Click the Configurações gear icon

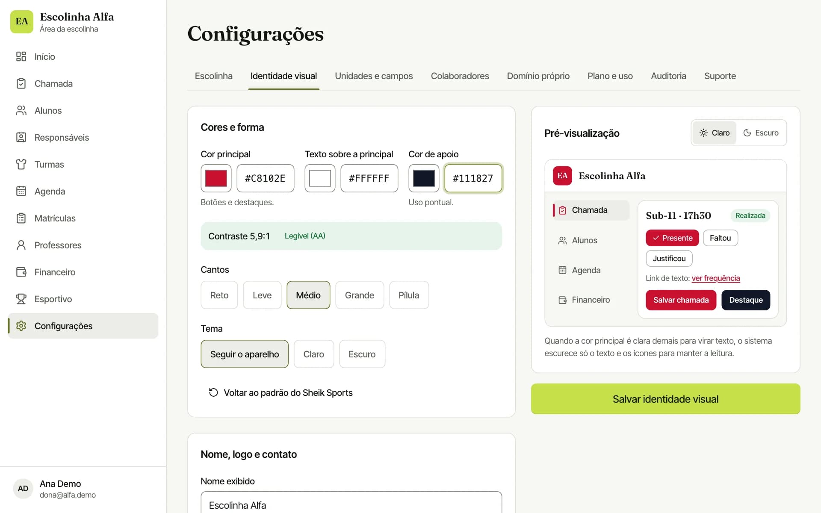pos(21,326)
